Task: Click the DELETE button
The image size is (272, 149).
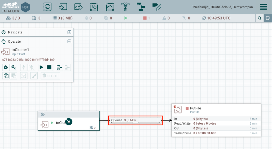Action: [50, 76]
